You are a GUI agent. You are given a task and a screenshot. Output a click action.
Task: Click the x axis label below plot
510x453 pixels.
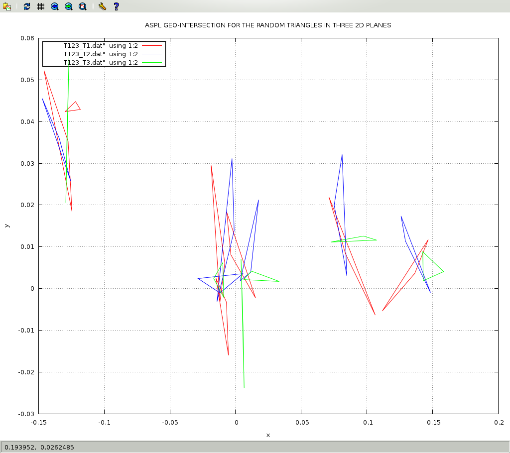(268, 435)
